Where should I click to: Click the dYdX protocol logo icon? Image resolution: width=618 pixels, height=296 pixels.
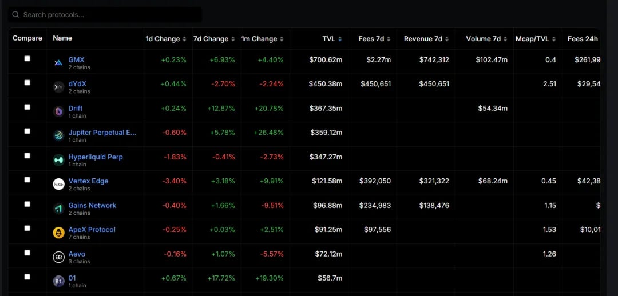point(58,87)
